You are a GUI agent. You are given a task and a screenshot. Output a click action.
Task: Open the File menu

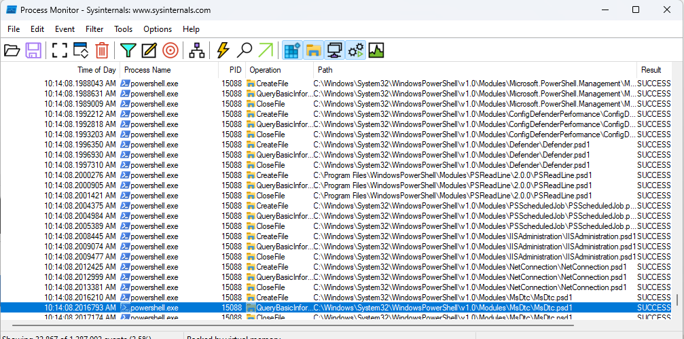tap(14, 29)
